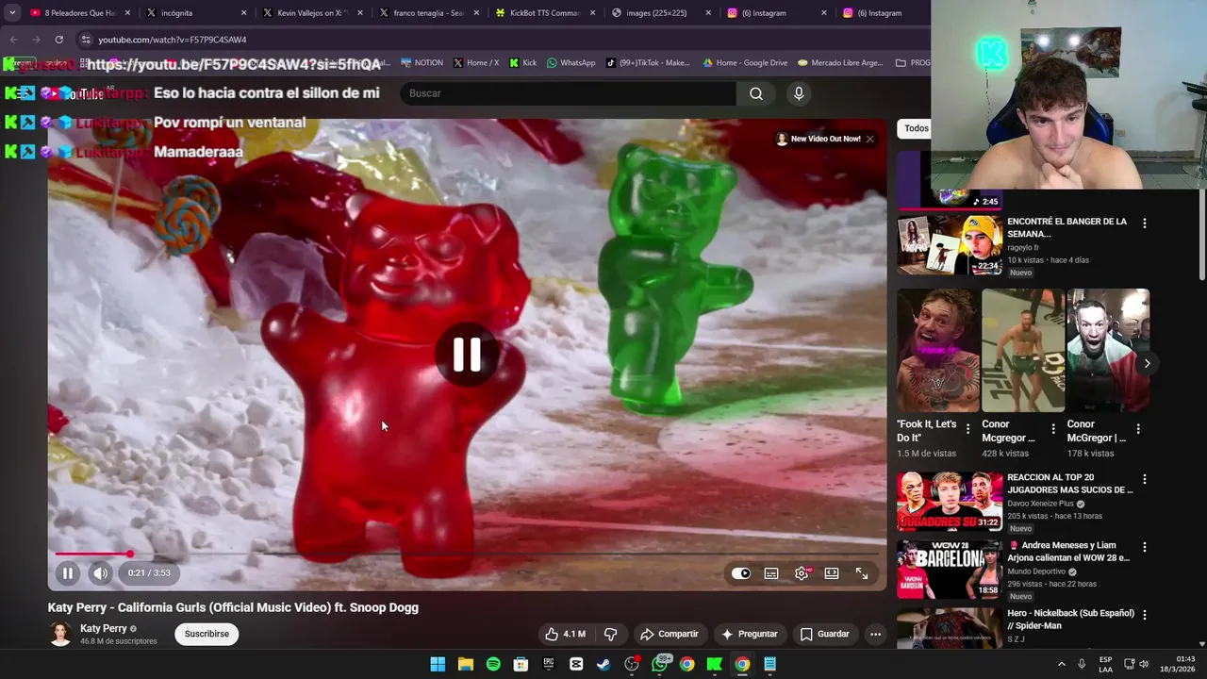Open options for Hero - Nickelback video
The height and width of the screenshot is (679, 1207).
click(x=1145, y=615)
